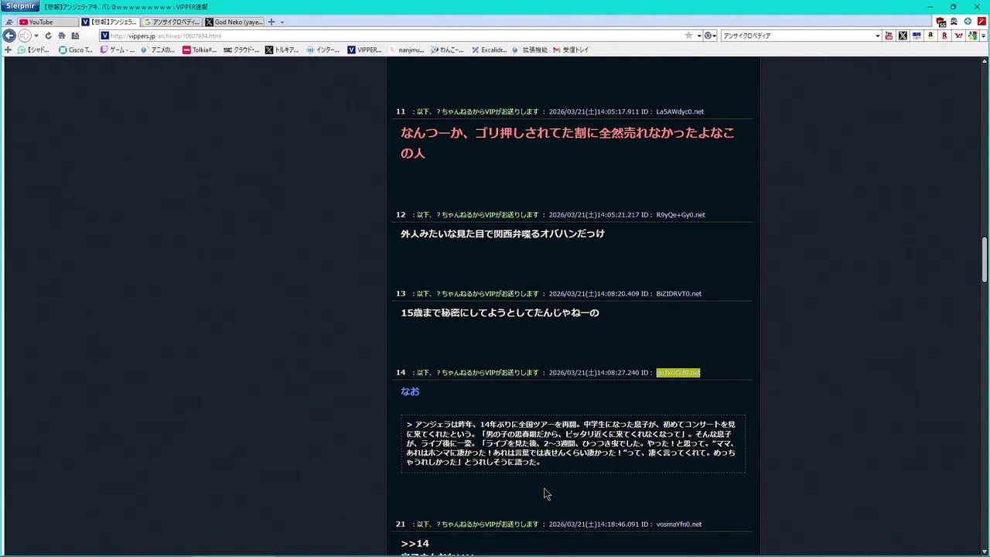Viewport: 990px width, 557px height.
Task: Click the blue なお text in post 14
Action: click(410, 391)
